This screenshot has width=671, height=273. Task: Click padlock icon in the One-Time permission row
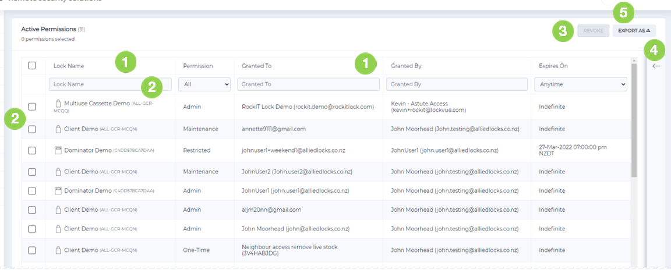pyautogui.click(x=59, y=250)
